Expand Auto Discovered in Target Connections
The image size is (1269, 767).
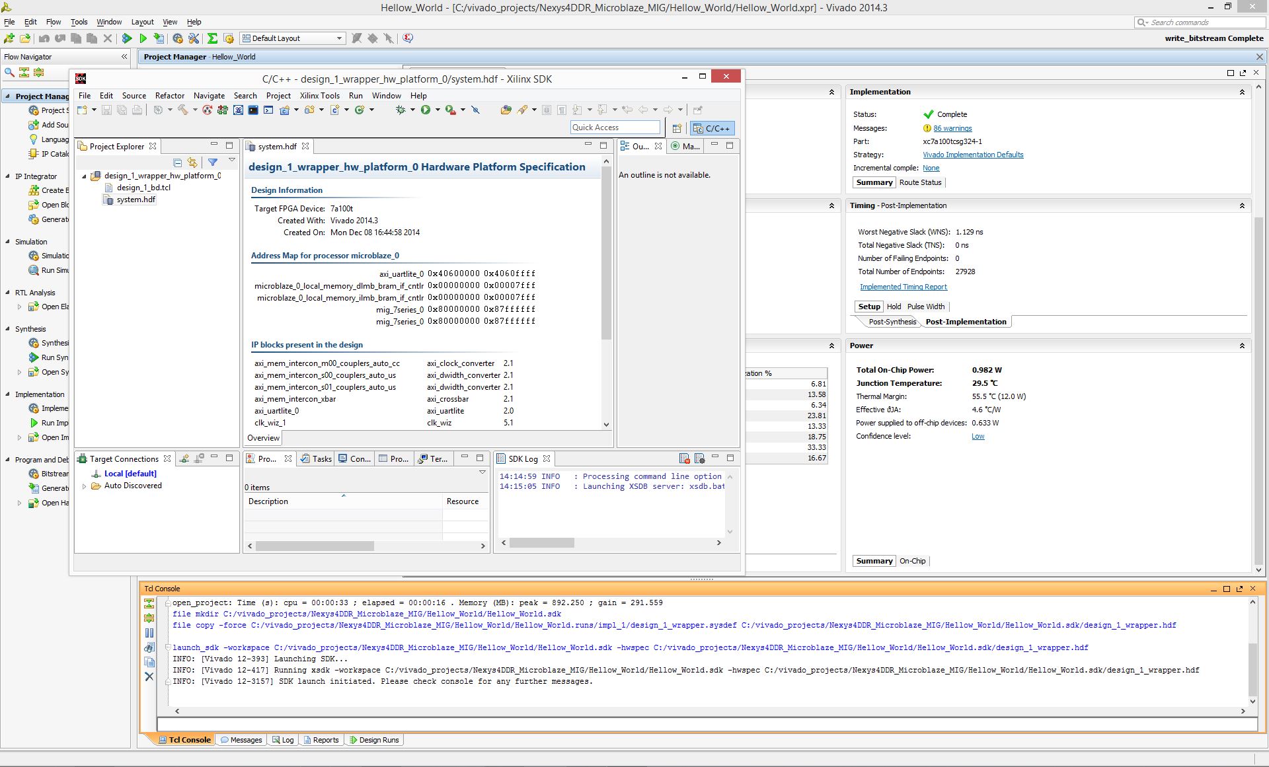point(84,486)
